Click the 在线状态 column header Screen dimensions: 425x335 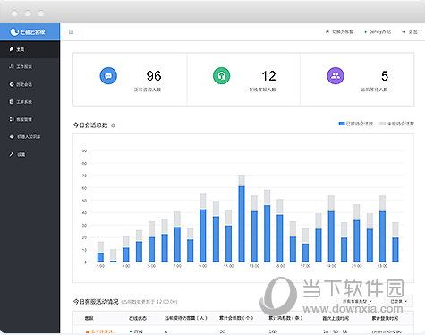point(138,318)
